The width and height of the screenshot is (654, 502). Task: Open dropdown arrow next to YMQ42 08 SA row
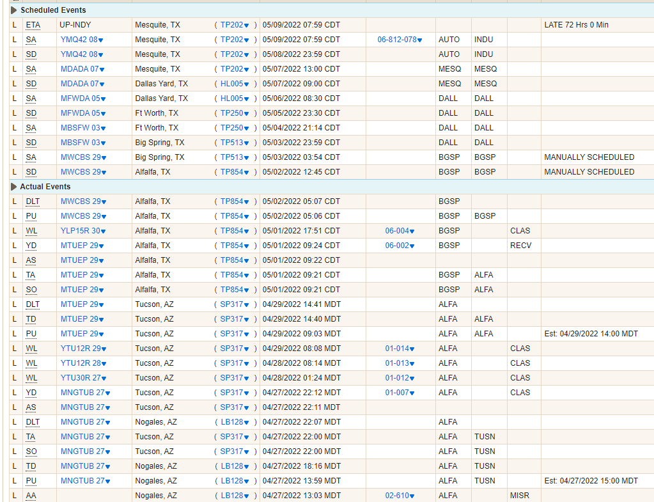click(101, 40)
